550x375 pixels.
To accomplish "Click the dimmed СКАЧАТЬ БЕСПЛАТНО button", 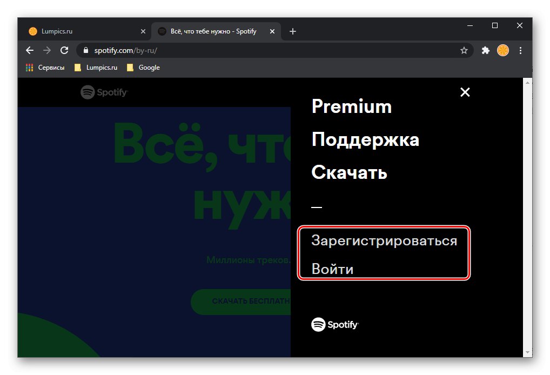I will pyautogui.click(x=240, y=302).
